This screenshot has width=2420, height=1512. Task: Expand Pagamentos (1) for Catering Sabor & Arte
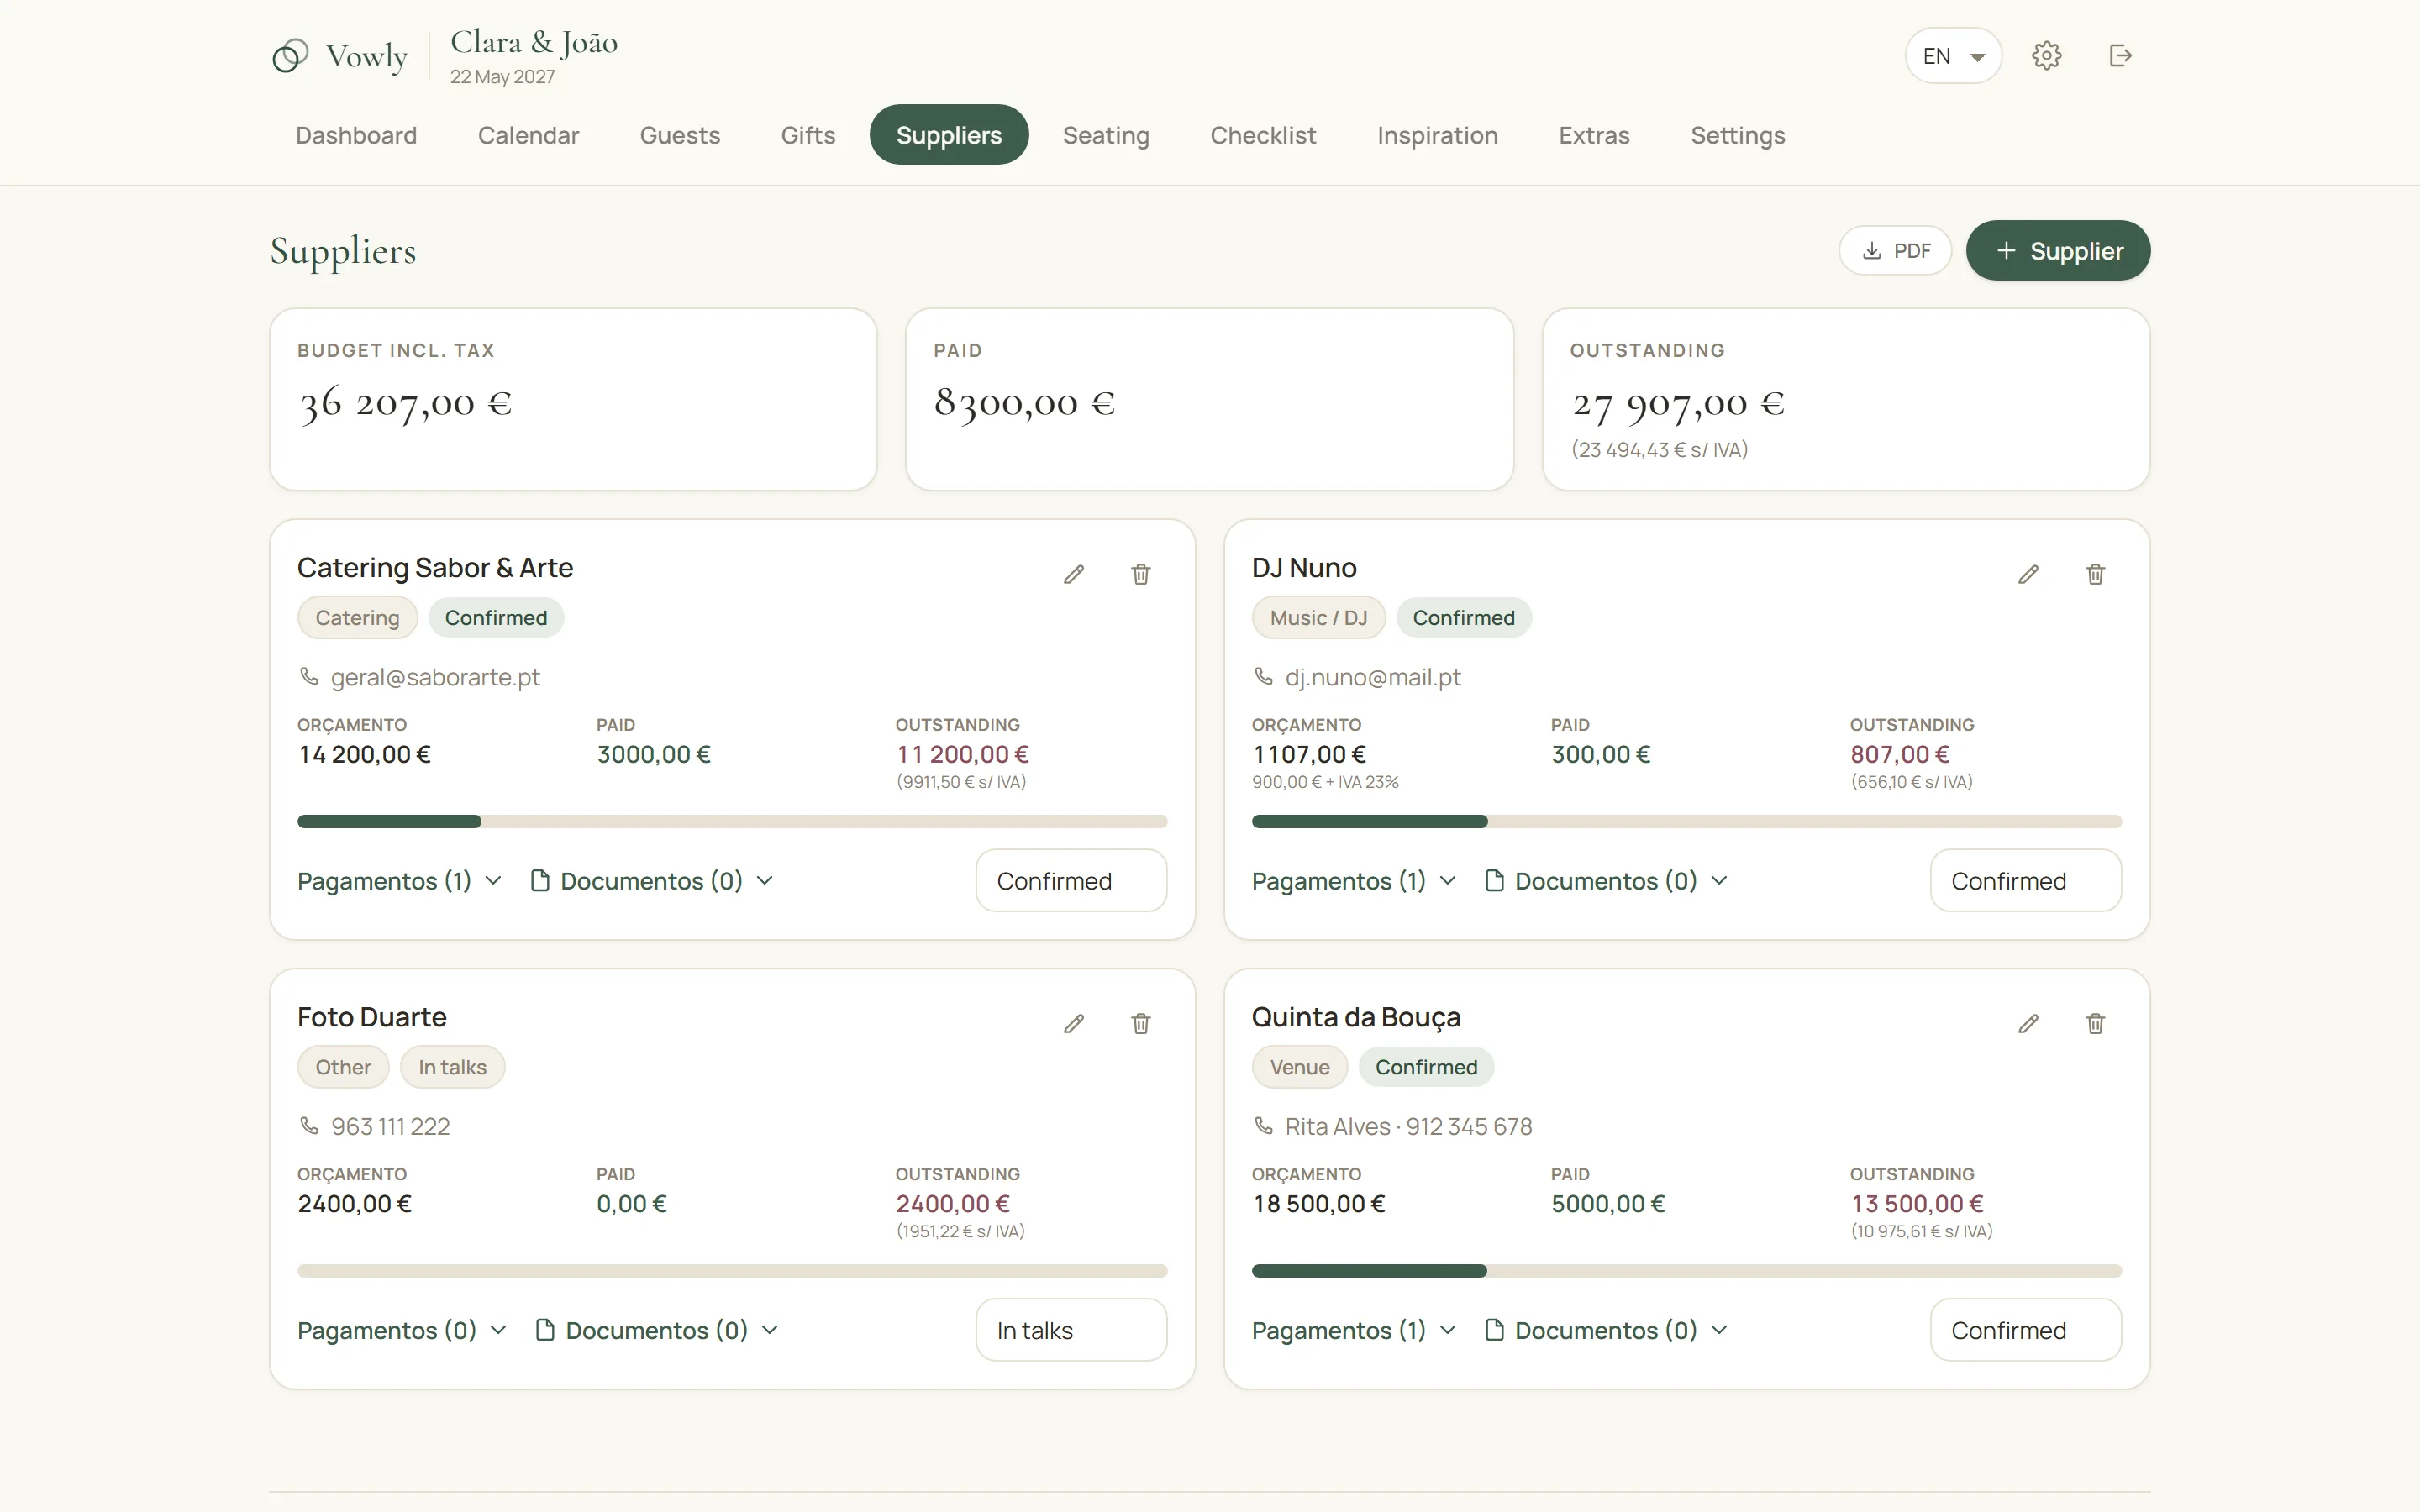click(399, 881)
